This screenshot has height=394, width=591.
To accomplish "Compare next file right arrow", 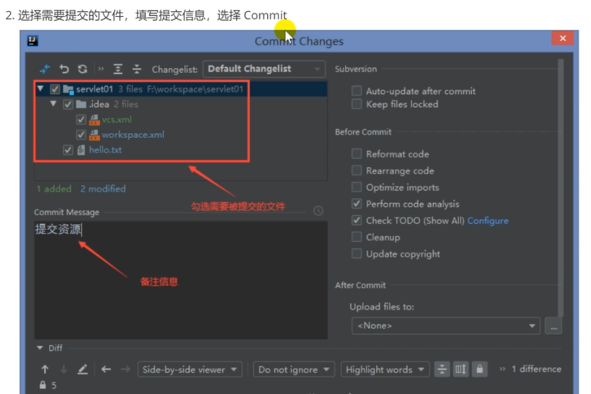I will pos(125,370).
